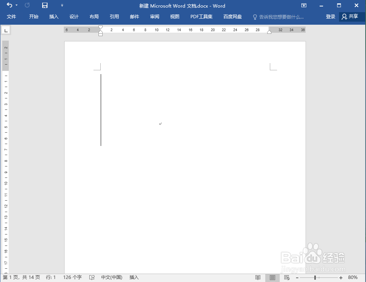Screen dimensions: 366x282
Task: Click the vertical line shape in document
Action: tap(101, 110)
